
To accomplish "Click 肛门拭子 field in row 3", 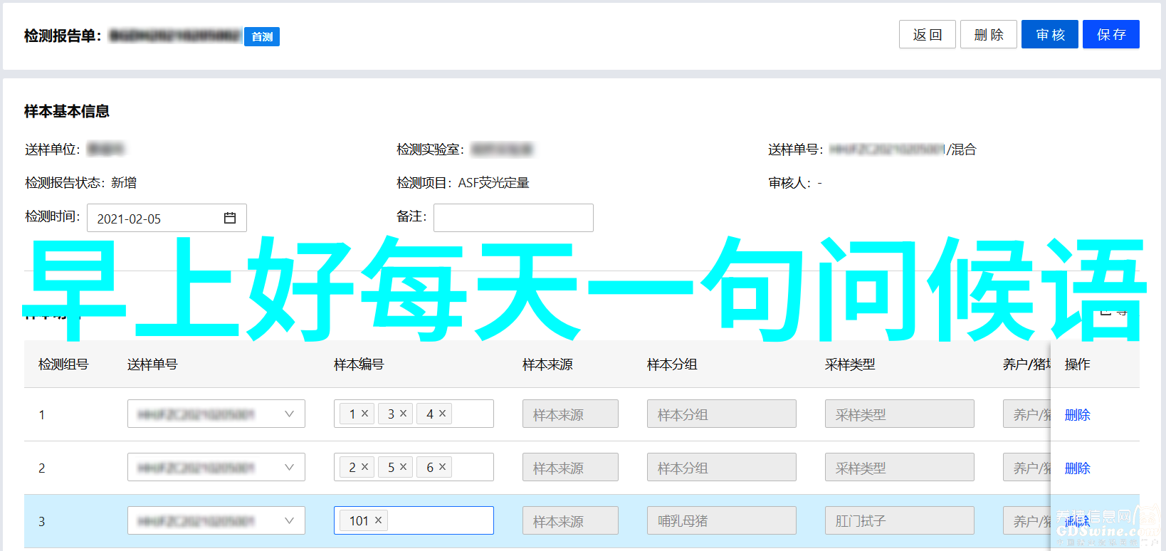I will point(900,520).
